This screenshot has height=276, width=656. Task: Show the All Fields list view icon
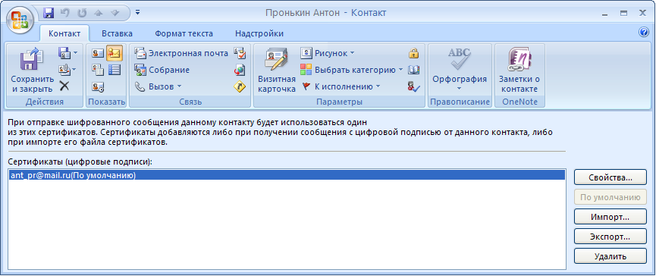click(115, 70)
